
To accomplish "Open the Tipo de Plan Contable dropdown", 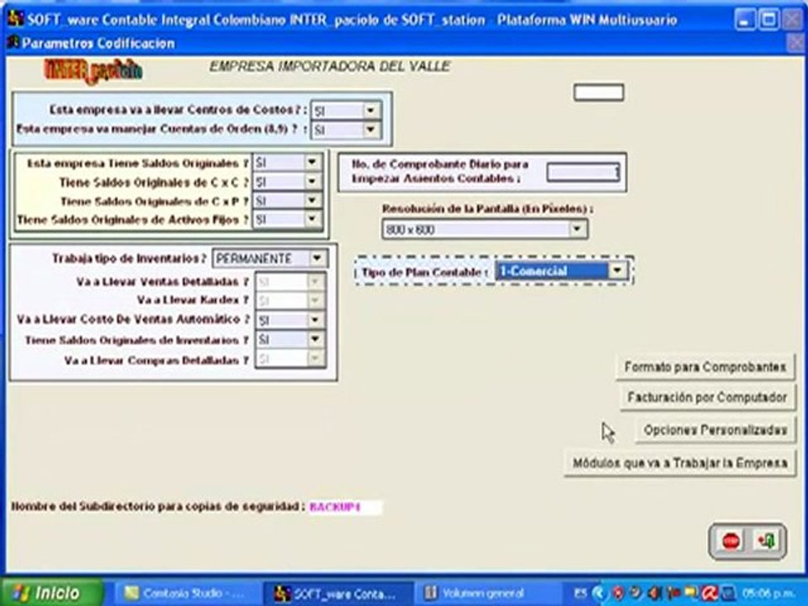I will point(616,270).
